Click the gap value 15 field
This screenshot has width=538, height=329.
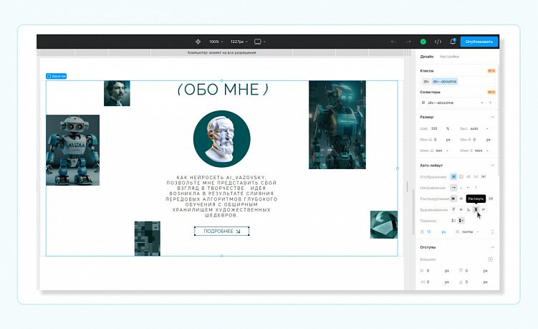[429, 232]
